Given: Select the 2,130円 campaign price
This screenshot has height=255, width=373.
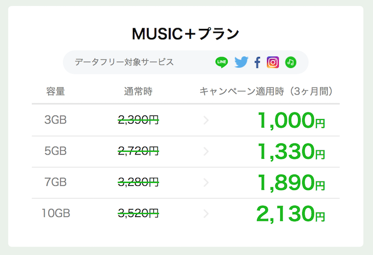Looking at the screenshot, I should click(290, 214).
